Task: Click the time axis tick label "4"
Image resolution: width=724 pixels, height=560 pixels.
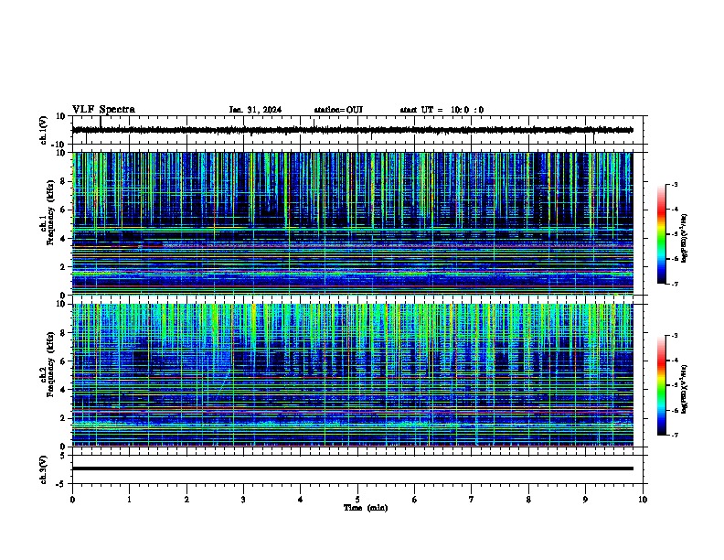Action: 301,500
